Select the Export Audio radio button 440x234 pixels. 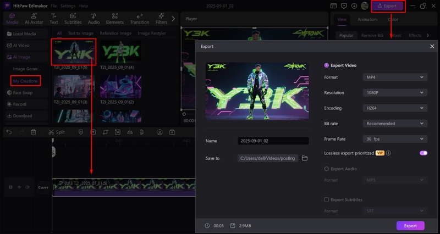pyautogui.click(x=326, y=169)
